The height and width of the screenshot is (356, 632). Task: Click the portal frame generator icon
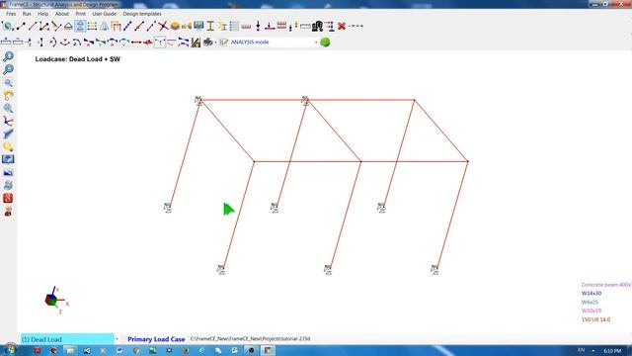tap(116, 27)
